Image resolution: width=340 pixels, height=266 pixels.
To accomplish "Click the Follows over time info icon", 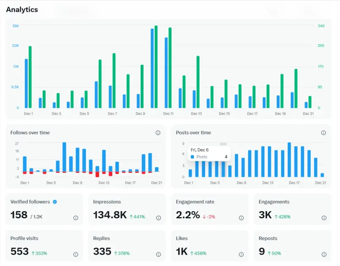I will (x=158, y=133).
